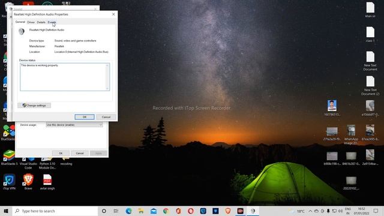Open the 84616287 image file
The height and width of the screenshot is (216, 384).
point(351,158)
